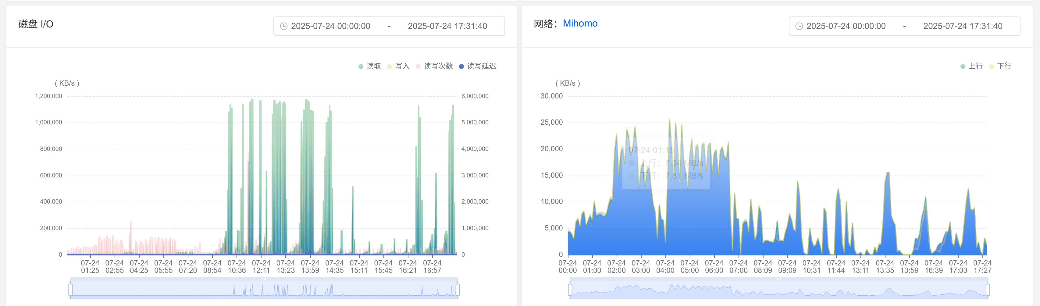This screenshot has height=306, width=1040.
Task: Click network end date 2025-07-24 17:31:40
Action: coord(963,26)
